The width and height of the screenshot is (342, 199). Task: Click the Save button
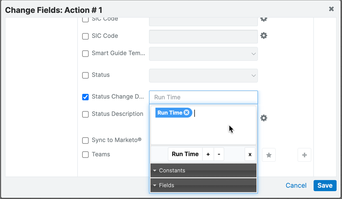325,185
